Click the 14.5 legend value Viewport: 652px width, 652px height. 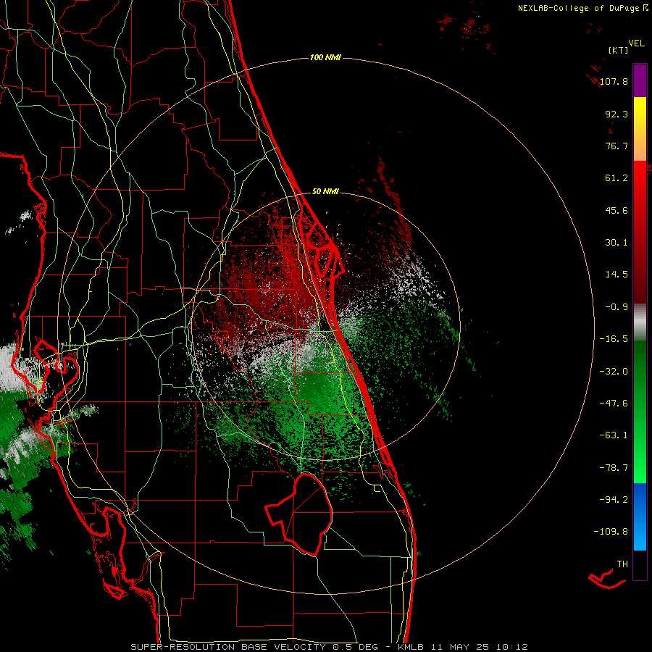pyautogui.click(x=617, y=275)
